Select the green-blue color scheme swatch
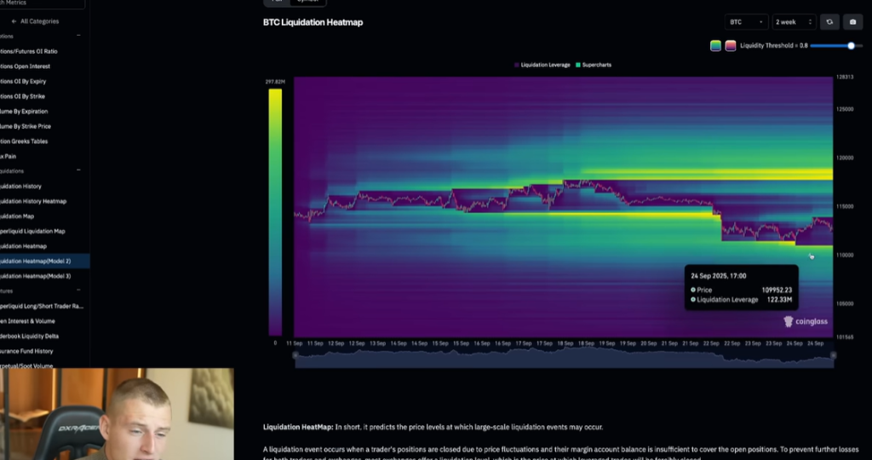The width and height of the screenshot is (872, 460). point(715,46)
